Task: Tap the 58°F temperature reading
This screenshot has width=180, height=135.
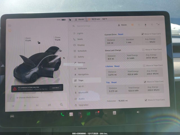Action: tap(105, 19)
